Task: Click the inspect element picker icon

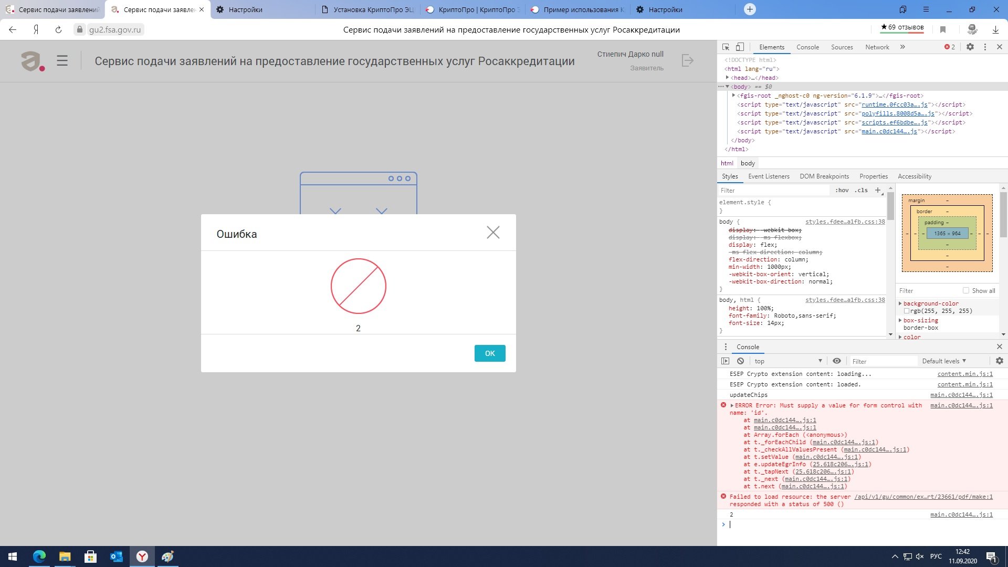Action: tap(726, 47)
